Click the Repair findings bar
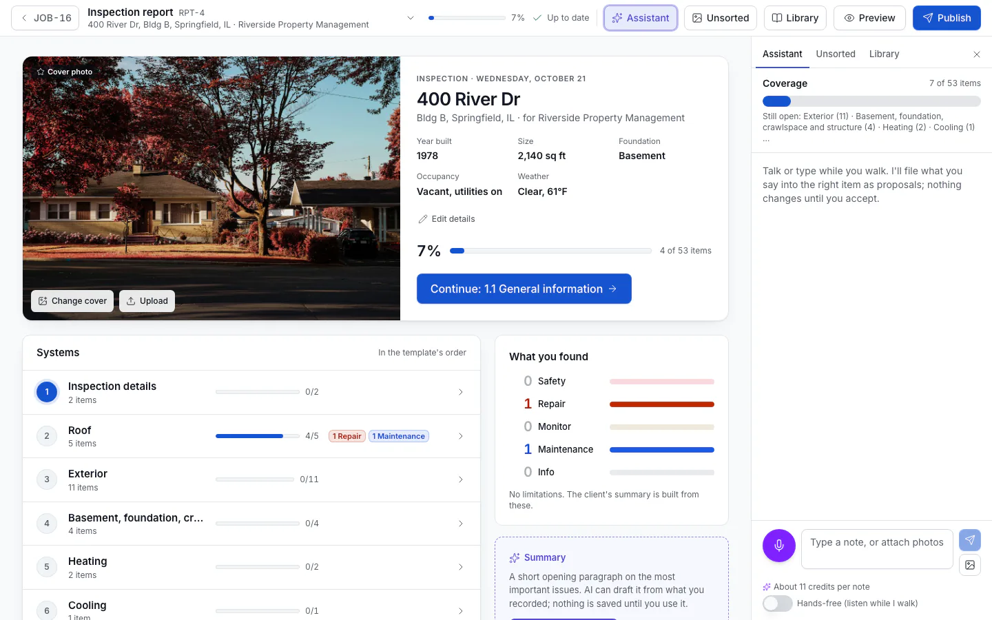 point(662,404)
